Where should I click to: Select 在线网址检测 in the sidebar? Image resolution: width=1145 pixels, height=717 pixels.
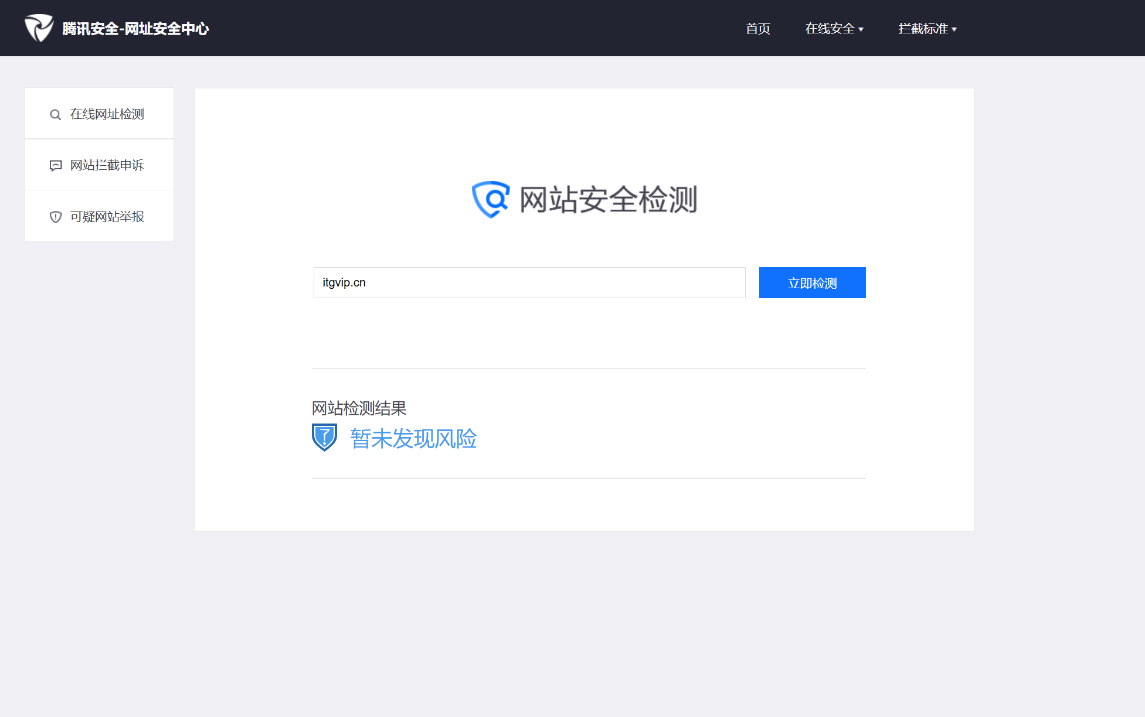pos(107,114)
